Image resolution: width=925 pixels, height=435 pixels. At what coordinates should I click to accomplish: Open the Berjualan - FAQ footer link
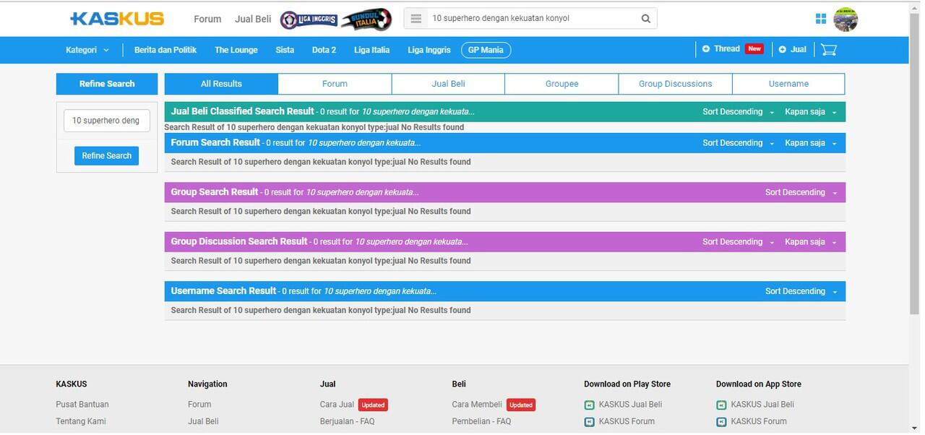347,421
